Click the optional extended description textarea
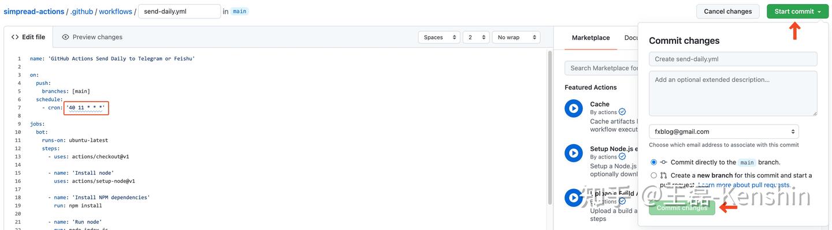Viewport: 832px width, 230px height. pyautogui.click(x=733, y=93)
